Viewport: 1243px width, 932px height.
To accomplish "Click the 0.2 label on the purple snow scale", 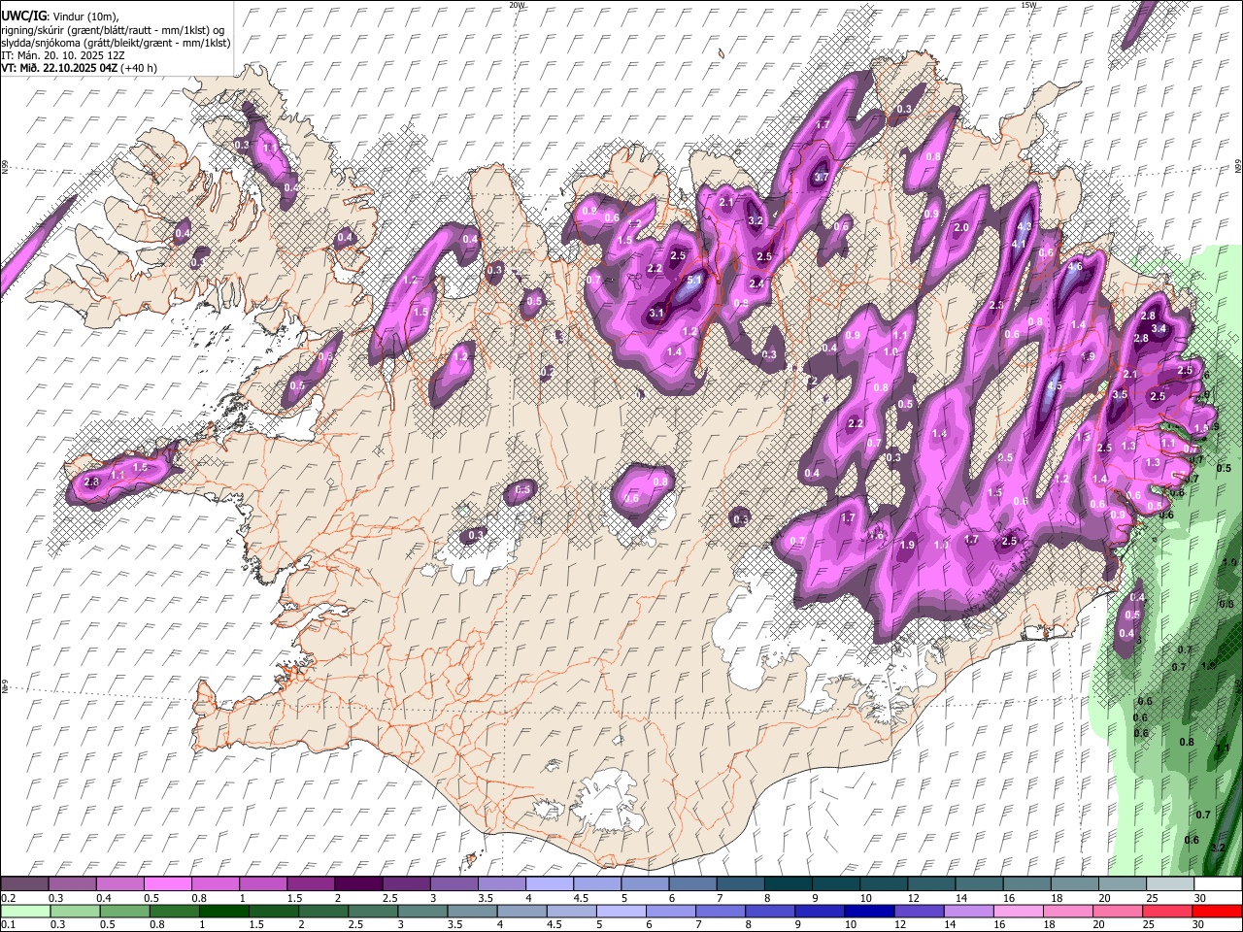I will [8, 898].
